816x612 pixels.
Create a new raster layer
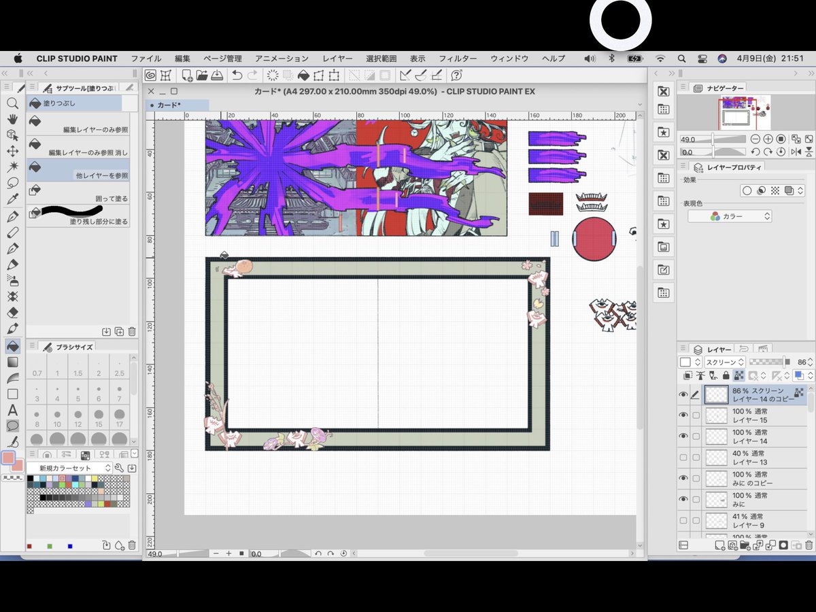pyautogui.click(x=721, y=545)
